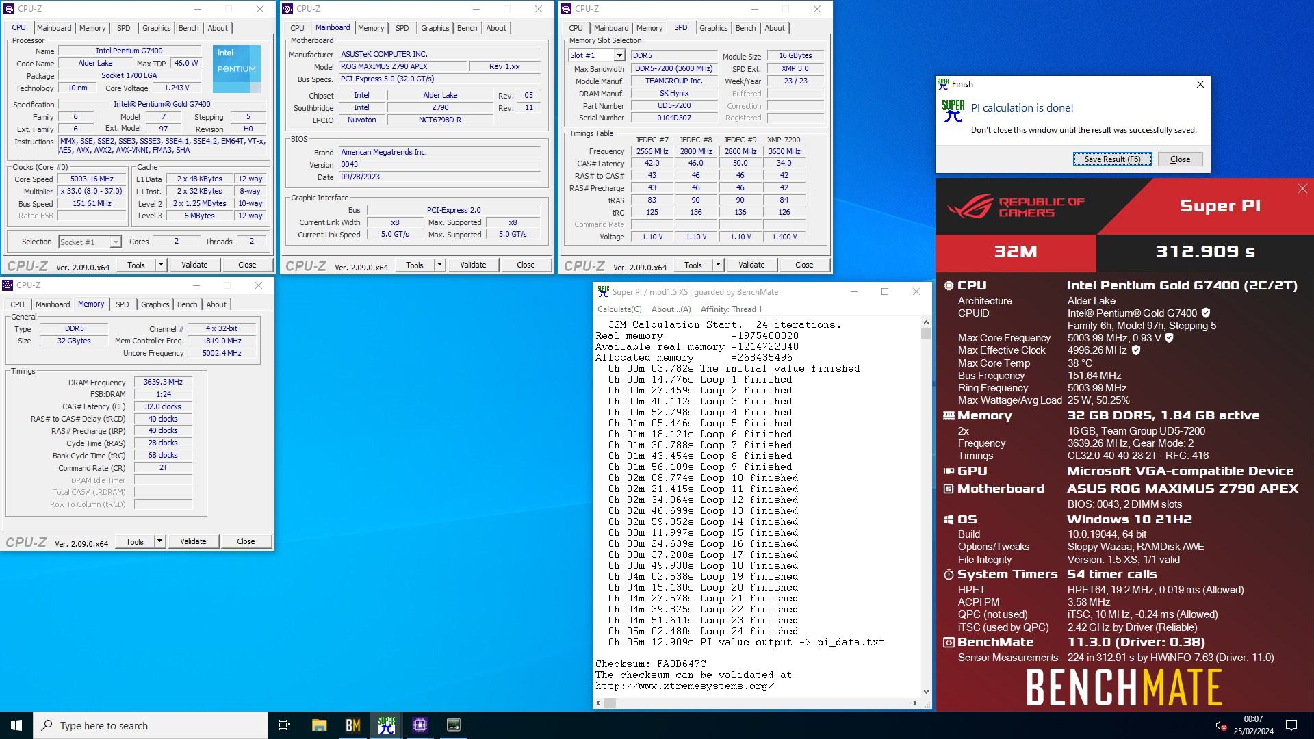Viewport: 1314px width, 739px height.
Task: Open Calculate menu in Super PI
Action: click(619, 309)
